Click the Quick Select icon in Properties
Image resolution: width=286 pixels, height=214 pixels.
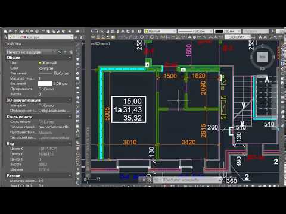[71, 52]
